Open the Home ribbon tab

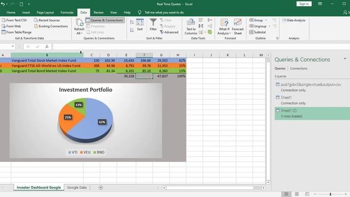click(x=11, y=13)
